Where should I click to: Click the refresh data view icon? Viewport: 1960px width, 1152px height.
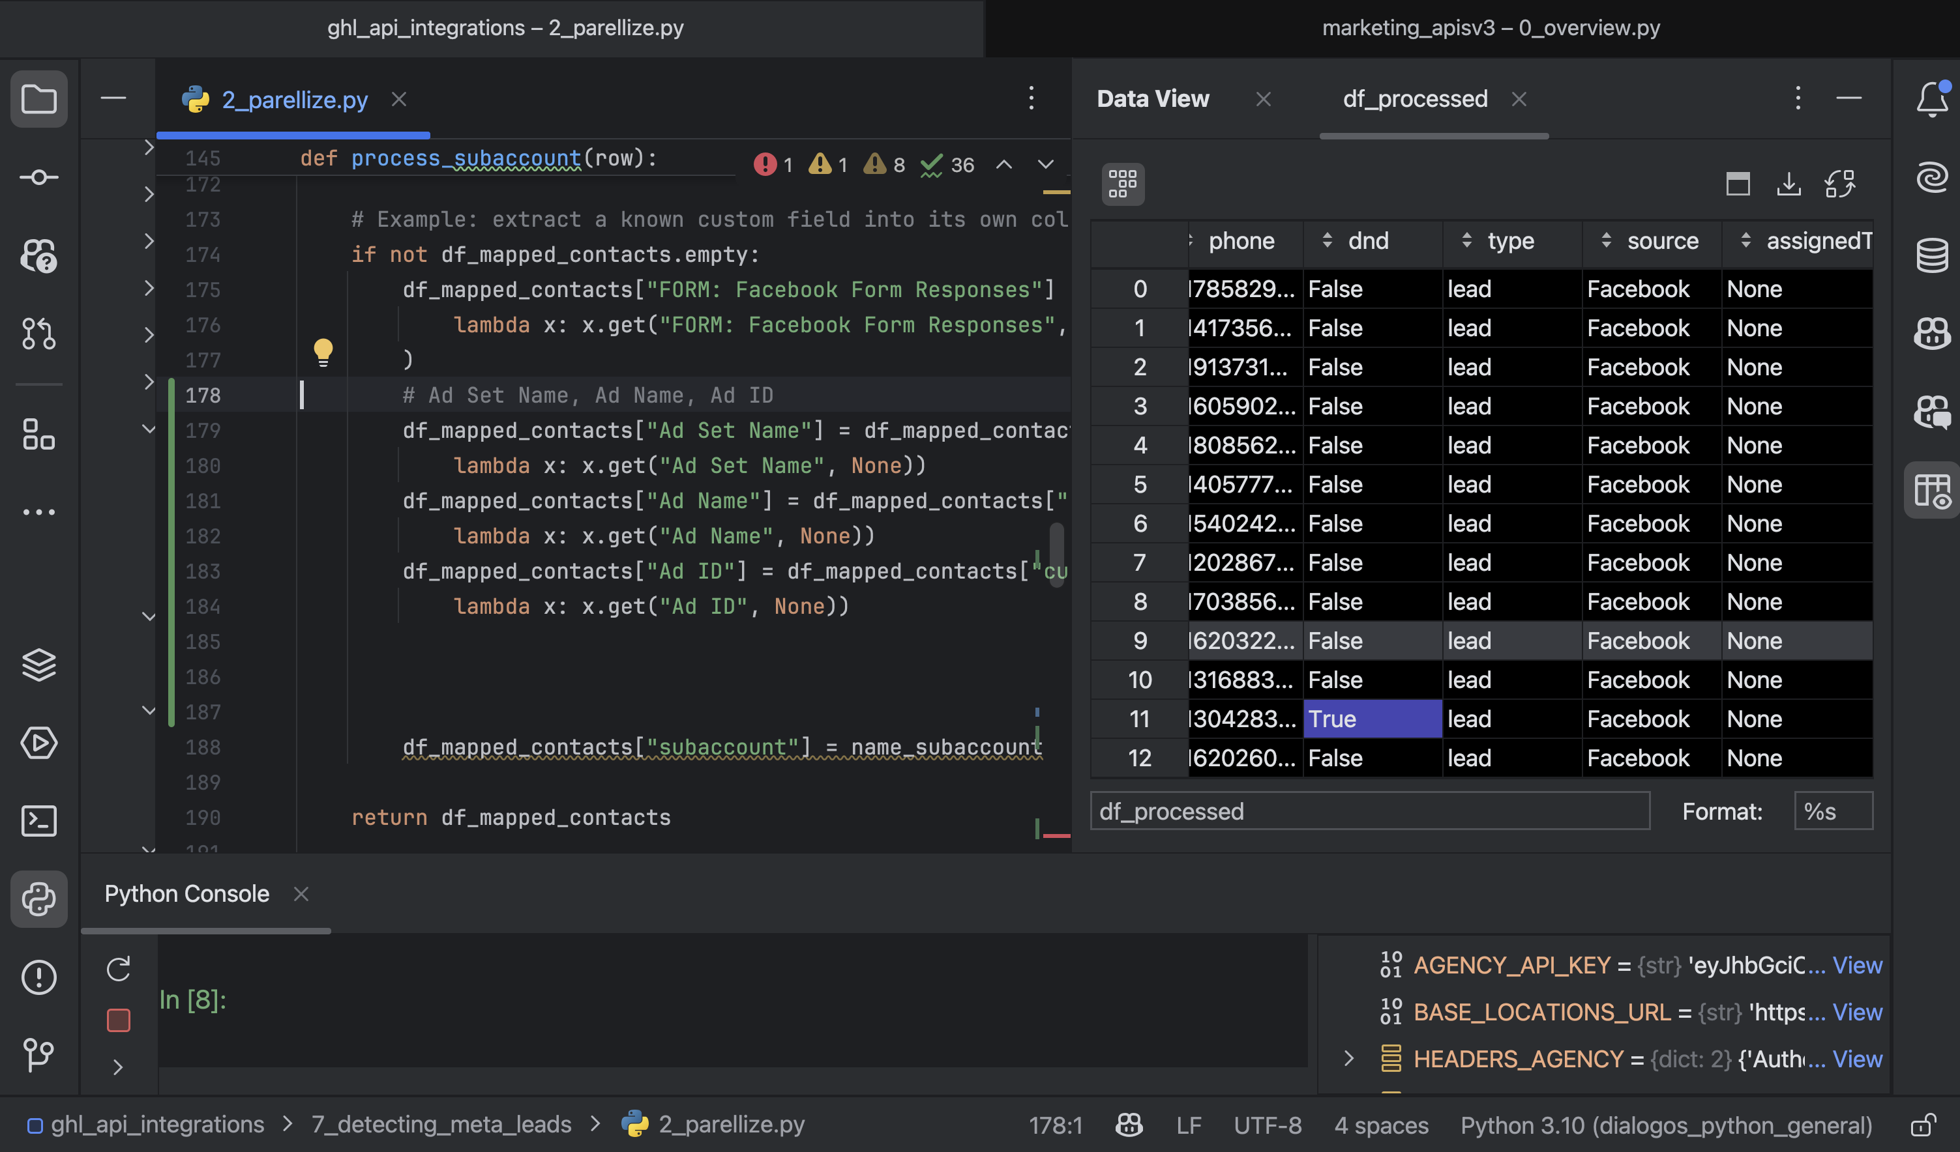[1840, 184]
